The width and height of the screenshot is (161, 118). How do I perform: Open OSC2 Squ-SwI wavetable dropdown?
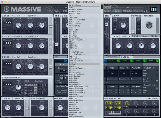click(x=17, y=36)
